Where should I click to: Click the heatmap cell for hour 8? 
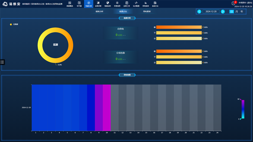[x=91, y=108]
